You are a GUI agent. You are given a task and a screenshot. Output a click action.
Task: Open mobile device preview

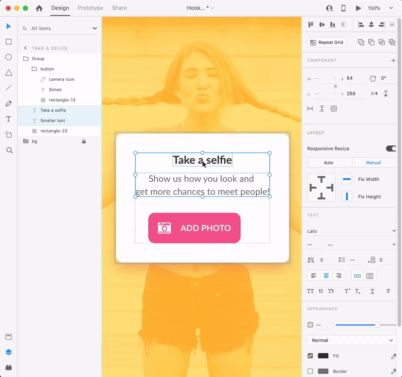[343, 8]
